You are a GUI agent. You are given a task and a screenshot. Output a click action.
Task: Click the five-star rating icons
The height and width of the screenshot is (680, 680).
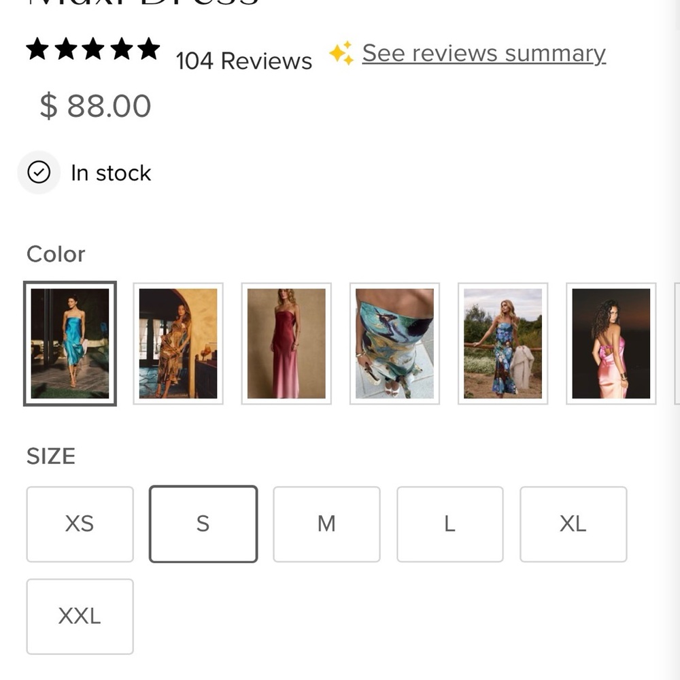click(x=92, y=48)
